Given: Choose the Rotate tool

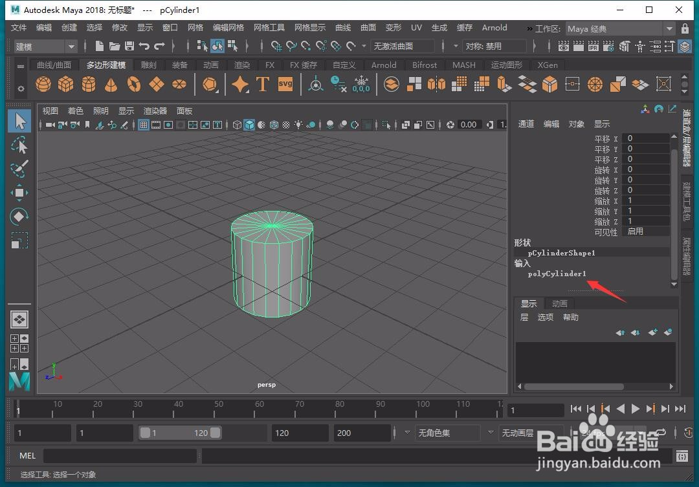Looking at the screenshot, I should pos(19,217).
